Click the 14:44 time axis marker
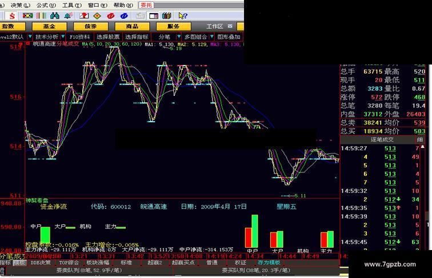 tap(288, 256)
